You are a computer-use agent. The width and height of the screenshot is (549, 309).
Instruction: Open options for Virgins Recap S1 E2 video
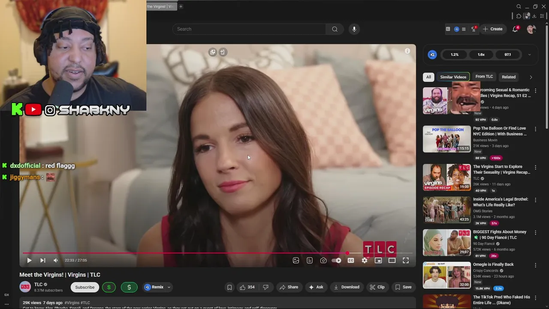(535, 91)
